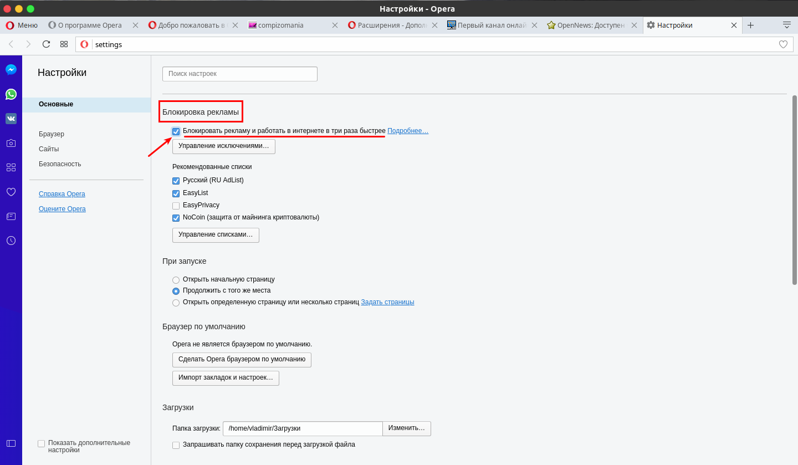This screenshot has height=465, width=798.
Task: Click Управление исключениями button
Action: pyautogui.click(x=224, y=146)
